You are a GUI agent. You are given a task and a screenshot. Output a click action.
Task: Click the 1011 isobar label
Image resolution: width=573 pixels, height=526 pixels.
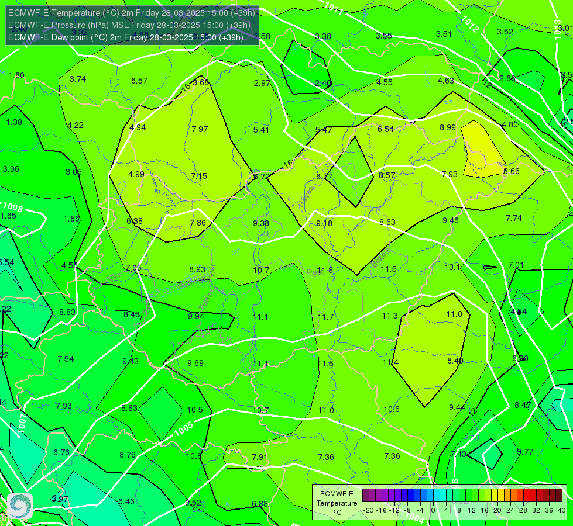coord(333,9)
